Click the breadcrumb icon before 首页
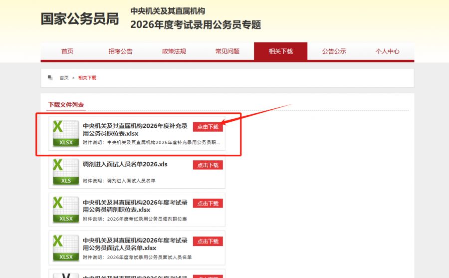Screen dimensions: 449x278 point(50,78)
